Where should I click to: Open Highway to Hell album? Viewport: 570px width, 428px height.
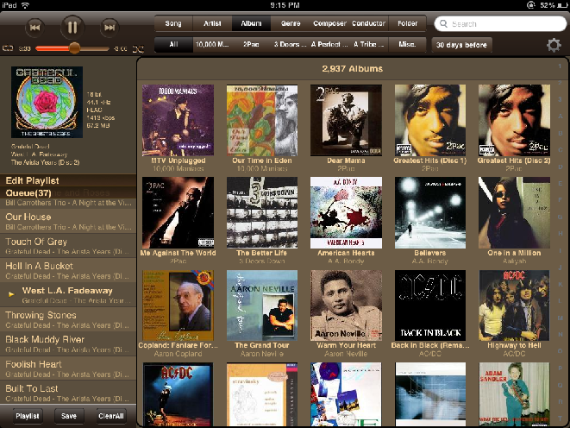tap(514, 305)
